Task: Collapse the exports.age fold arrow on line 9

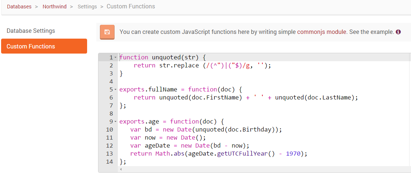Action: 116,122
